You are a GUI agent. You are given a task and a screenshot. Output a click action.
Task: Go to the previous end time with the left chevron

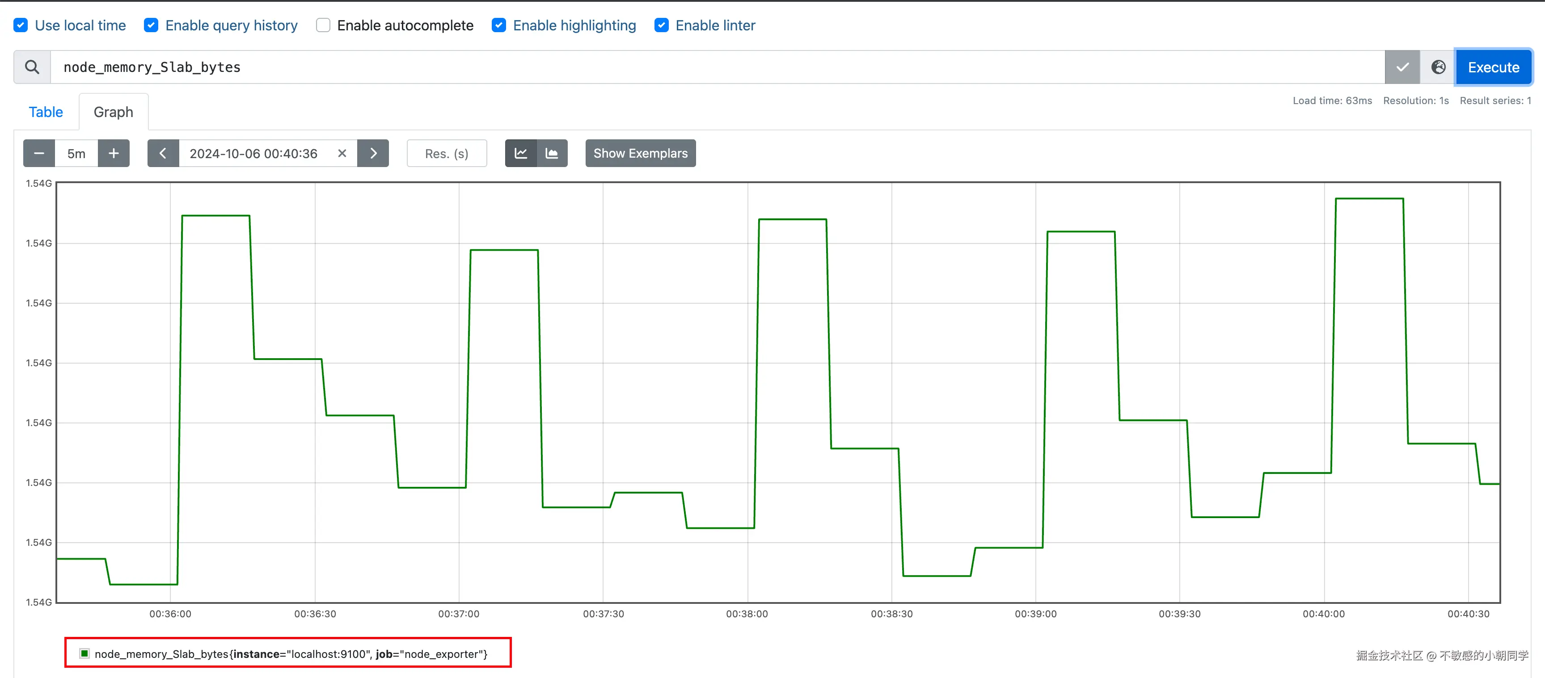pos(163,154)
